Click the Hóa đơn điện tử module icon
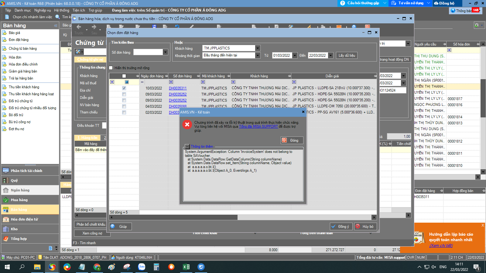The height and width of the screenshot is (273, 486). coord(6,219)
